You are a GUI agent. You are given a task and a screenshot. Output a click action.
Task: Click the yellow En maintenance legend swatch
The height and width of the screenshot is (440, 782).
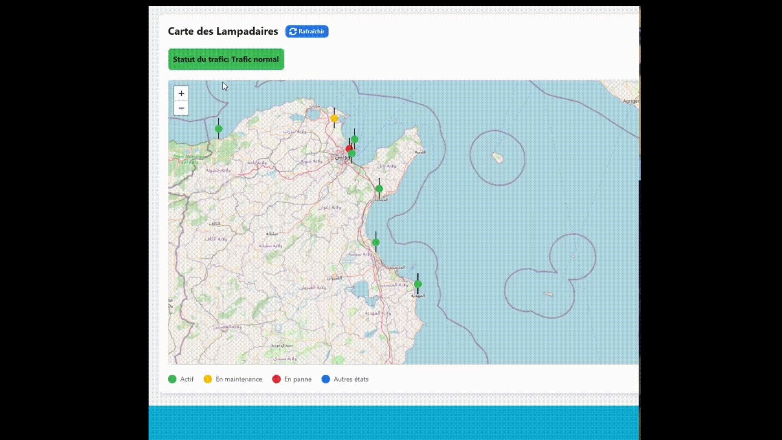coord(208,379)
